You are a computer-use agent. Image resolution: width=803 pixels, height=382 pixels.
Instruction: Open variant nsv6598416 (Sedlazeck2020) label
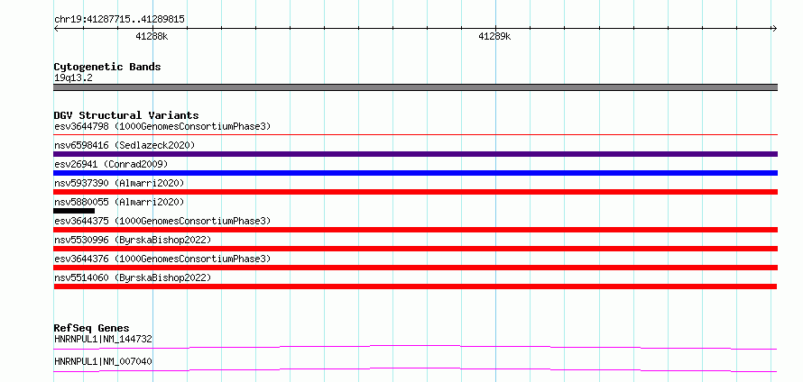pyautogui.click(x=125, y=145)
